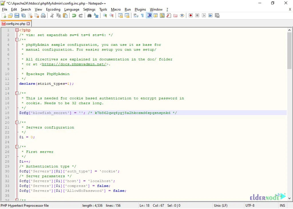
Task: Open a new blank document
Action: [x=3, y=15]
